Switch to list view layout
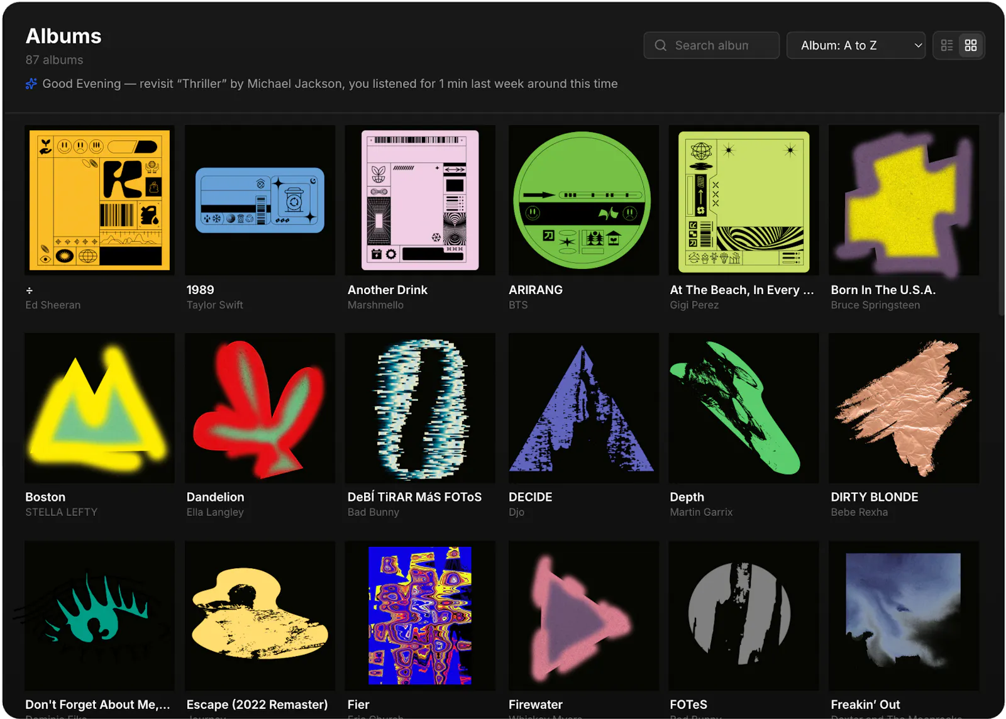 (x=947, y=45)
